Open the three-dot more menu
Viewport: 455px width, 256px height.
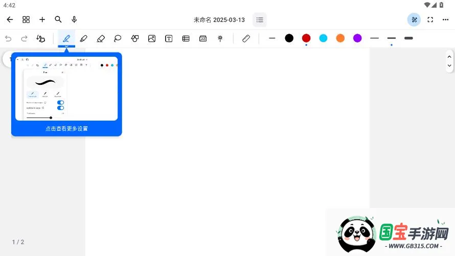point(445,20)
